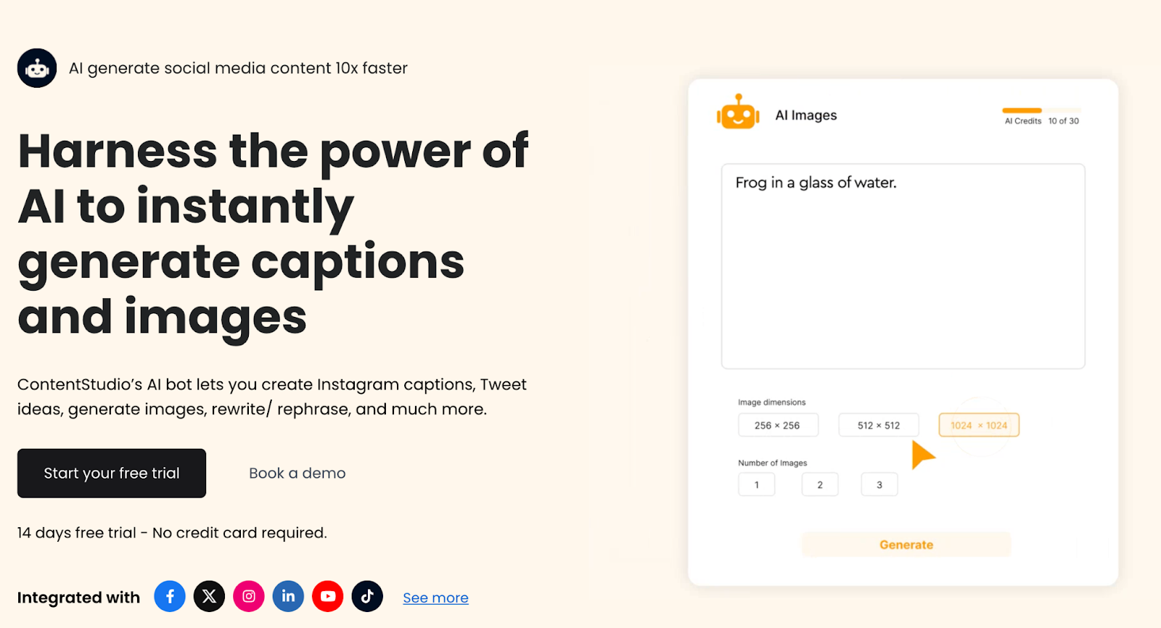Select the Instagram icon

pyautogui.click(x=248, y=596)
